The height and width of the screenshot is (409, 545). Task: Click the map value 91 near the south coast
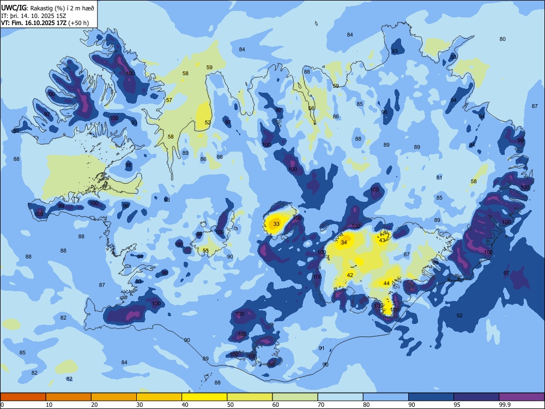point(322,348)
